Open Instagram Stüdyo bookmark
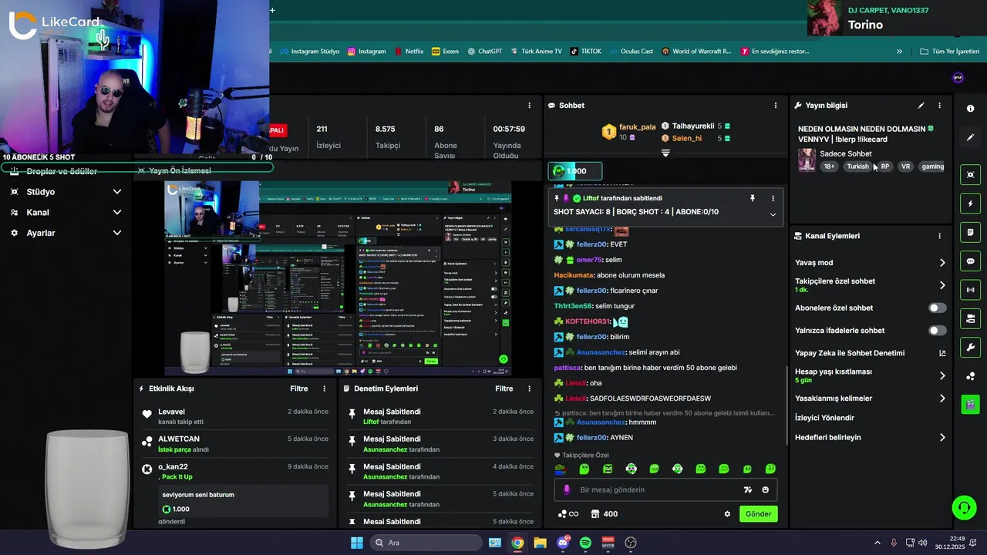 pyautogui.click(x=309, y=52)
